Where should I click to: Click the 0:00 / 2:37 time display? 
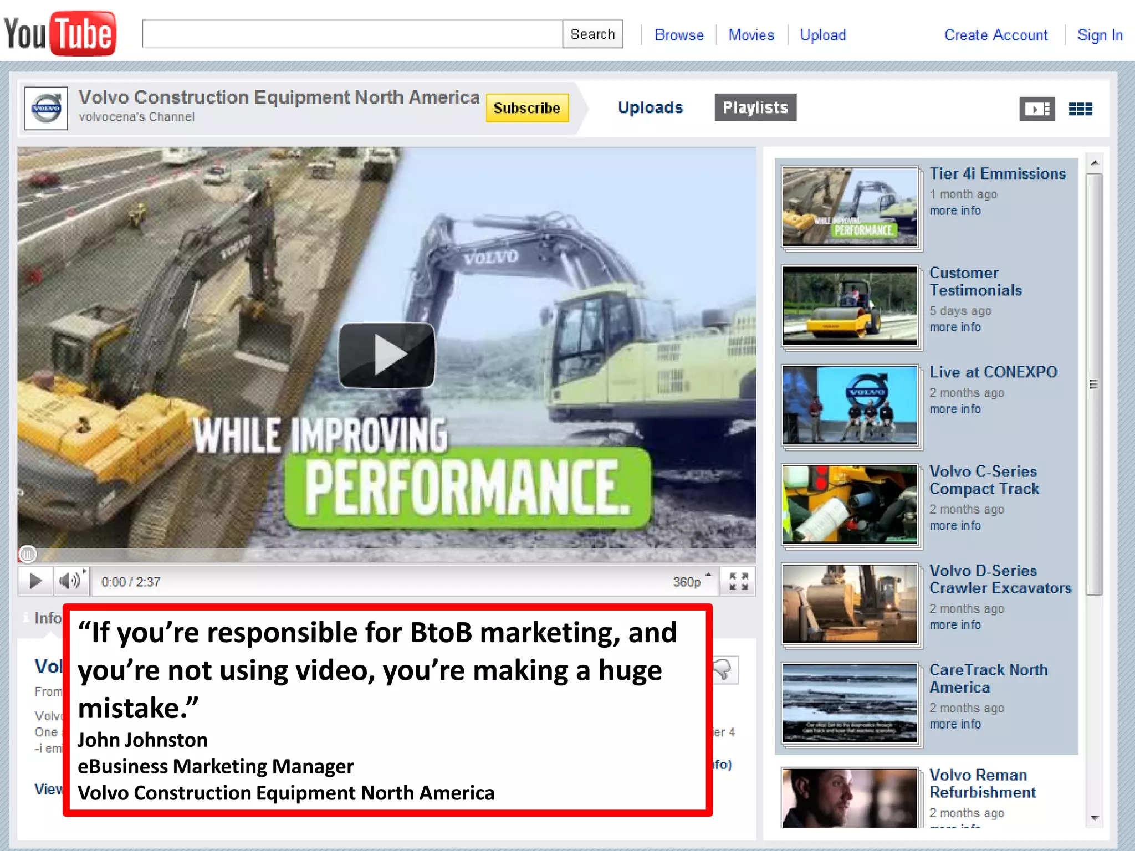tap(131, 582)
